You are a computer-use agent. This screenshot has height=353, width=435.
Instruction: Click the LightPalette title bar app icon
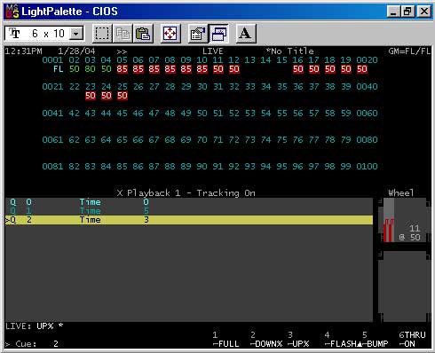click(12, 12)
